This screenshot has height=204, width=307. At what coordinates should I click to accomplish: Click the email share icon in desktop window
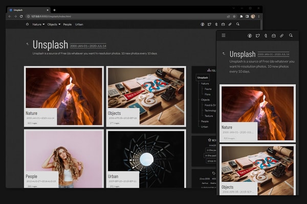(223, 24)
